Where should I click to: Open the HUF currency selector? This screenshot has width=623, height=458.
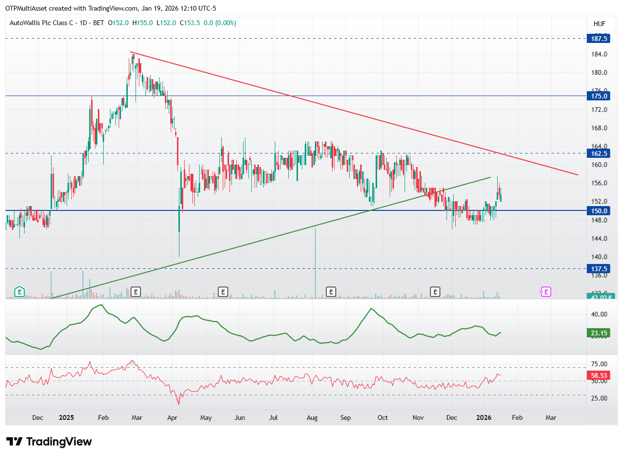tap(599, 24)
